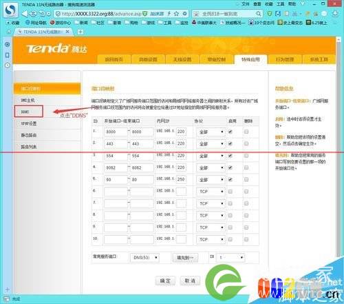
Task: Close the TENDA 11N tab
Action: [x=67, y=32]
